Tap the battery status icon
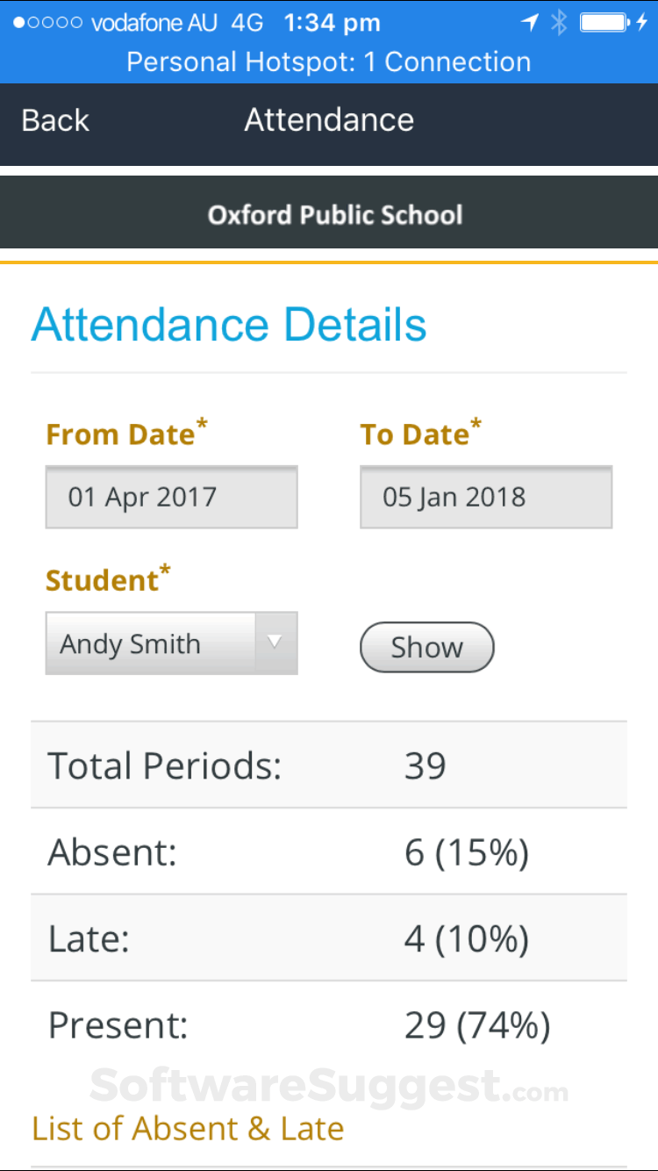 (x=607, y=23)
